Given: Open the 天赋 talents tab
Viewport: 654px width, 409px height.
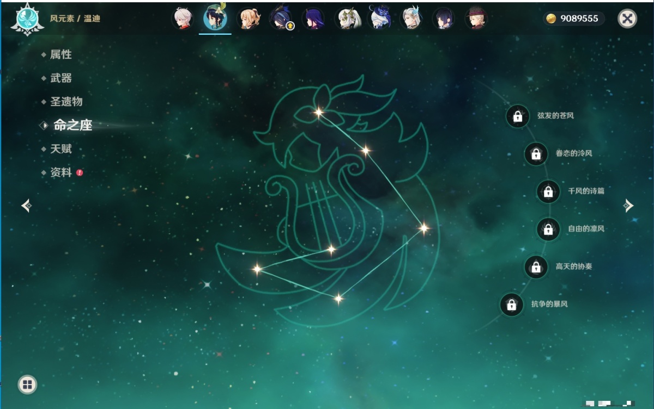Looking at the screenshot, I should point(61,148).
